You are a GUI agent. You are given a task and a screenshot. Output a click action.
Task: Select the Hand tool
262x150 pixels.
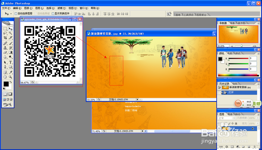click(5, 77)
